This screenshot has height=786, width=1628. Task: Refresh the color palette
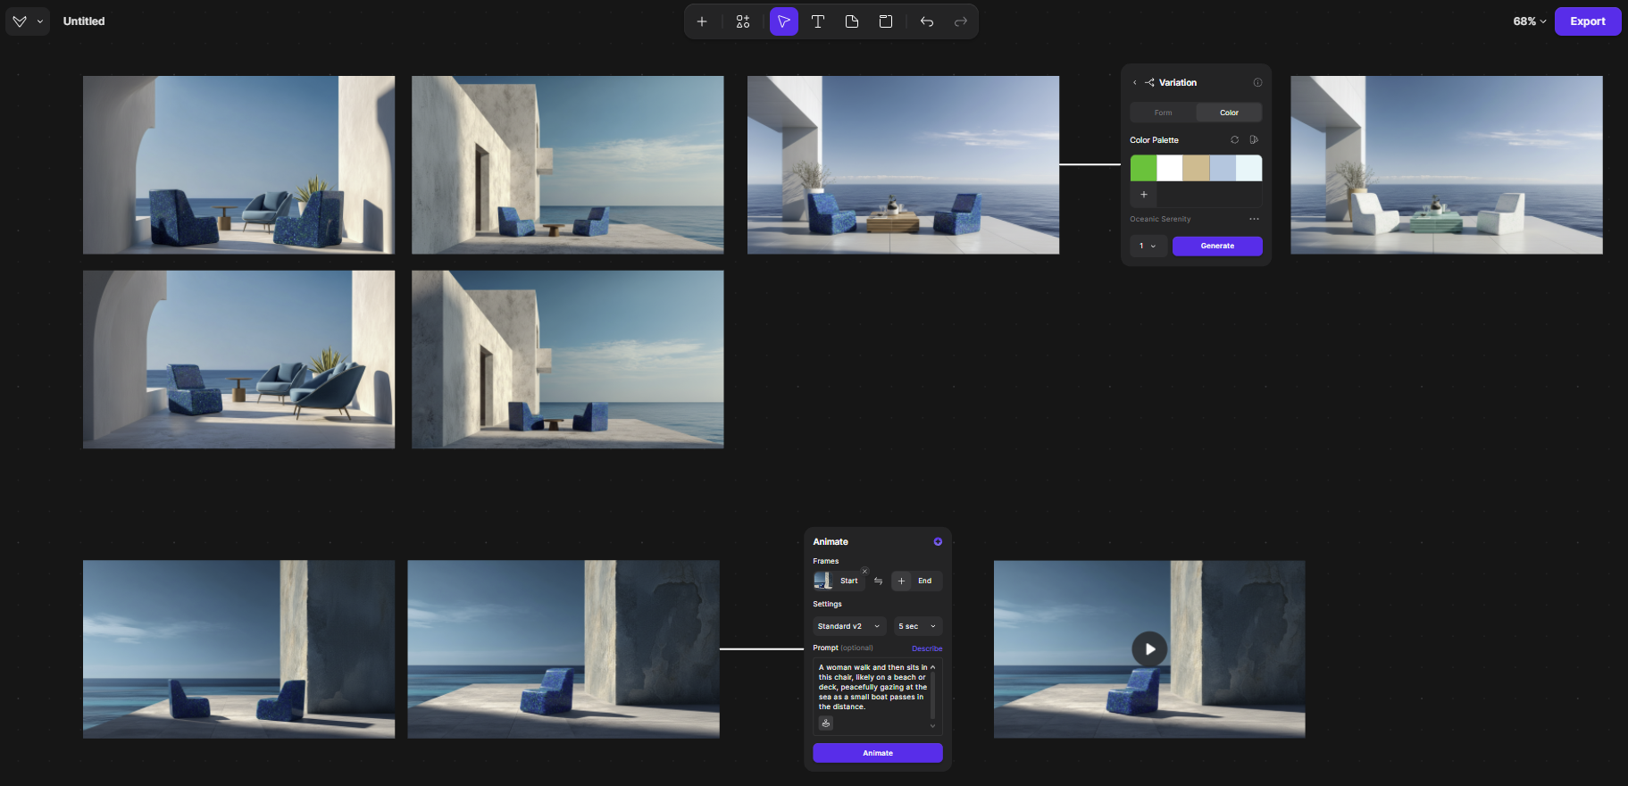(1235, 140)
